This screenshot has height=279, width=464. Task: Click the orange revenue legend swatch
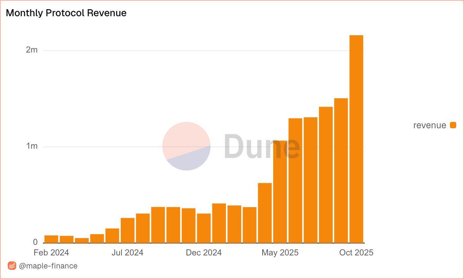pyautogui.click(x=453, y=125)
